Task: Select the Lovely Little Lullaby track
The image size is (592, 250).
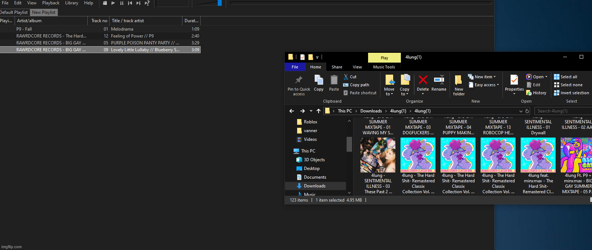Action: 100,50
